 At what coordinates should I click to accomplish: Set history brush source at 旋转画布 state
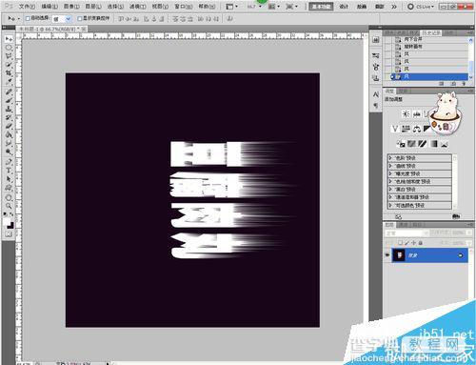[x=387, y=47]
